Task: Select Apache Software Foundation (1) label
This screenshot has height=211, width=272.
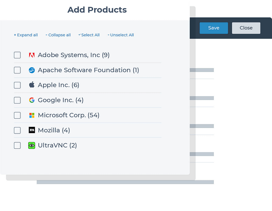Action: coord(88,70)
